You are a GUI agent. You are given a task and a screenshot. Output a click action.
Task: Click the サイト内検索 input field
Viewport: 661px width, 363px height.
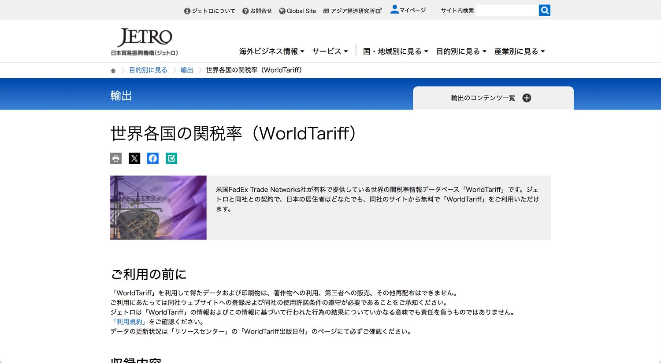coord(507,10)
